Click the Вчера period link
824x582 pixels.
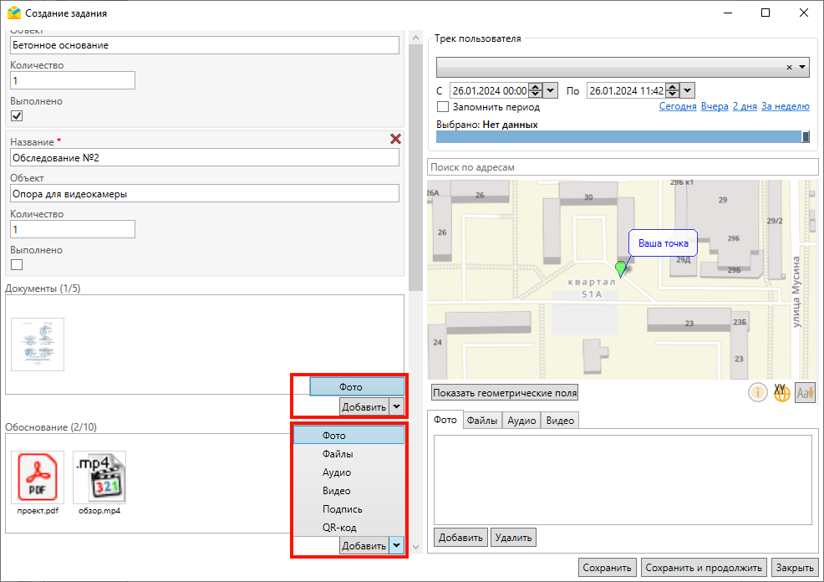point(715,107)
